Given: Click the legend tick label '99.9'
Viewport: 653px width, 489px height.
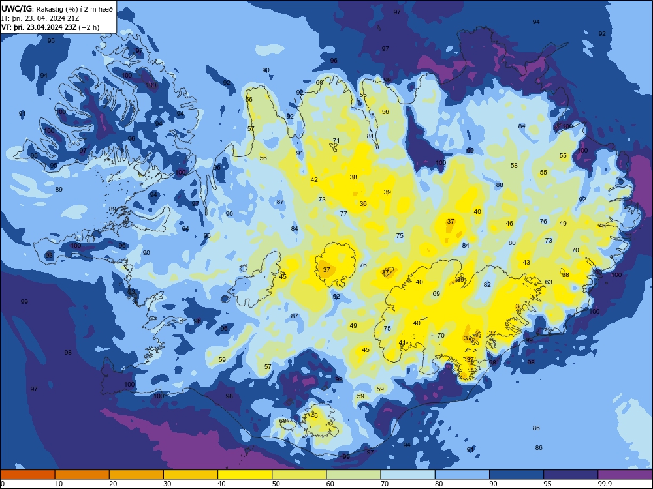Looking at the screenshot, I should pyautogui.click(x=605, y=484).
